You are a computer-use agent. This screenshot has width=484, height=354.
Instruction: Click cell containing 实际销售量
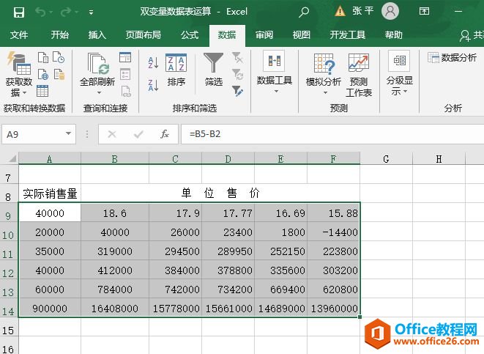pyautogui.click(x=50, y=193)
